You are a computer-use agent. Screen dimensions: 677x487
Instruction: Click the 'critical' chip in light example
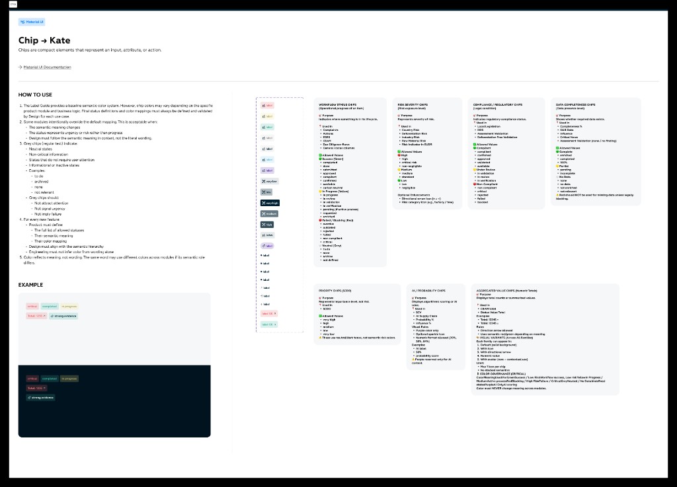click(32, 307)
